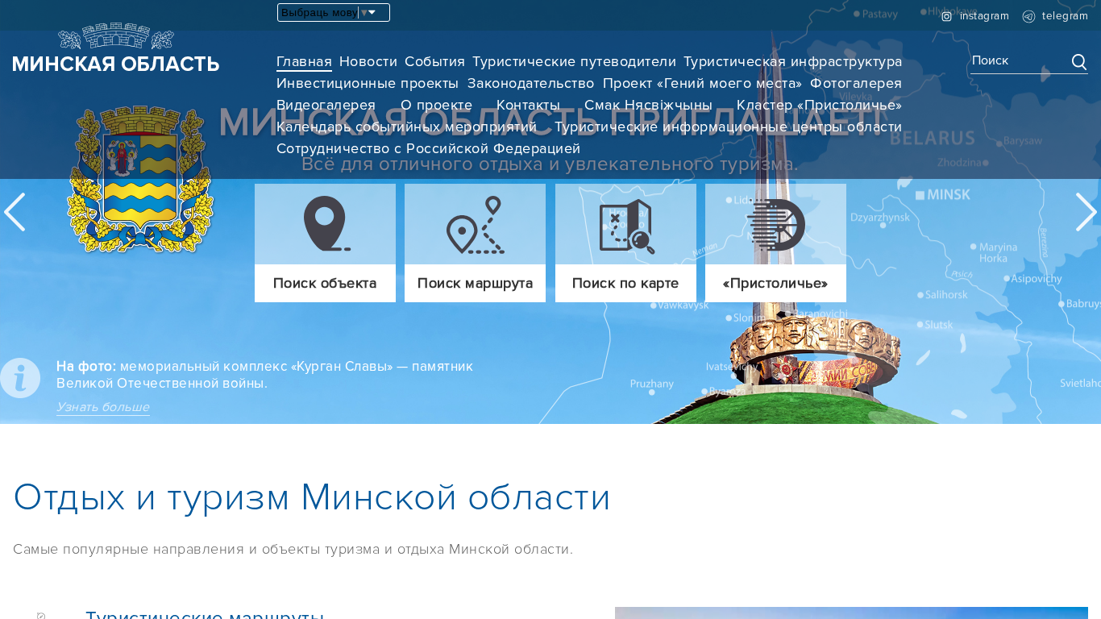This screenshot has width=1101, height=619.
Task: Click the МИНСКАЯ ОБЛАСТЬ site title
Action: click(115, 64)
